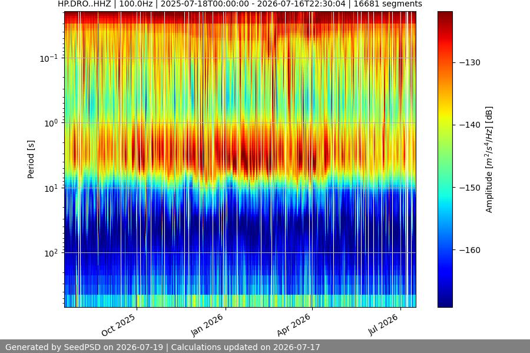
Task: Click the 10⁰ period tick label
Action: point(51,123)
